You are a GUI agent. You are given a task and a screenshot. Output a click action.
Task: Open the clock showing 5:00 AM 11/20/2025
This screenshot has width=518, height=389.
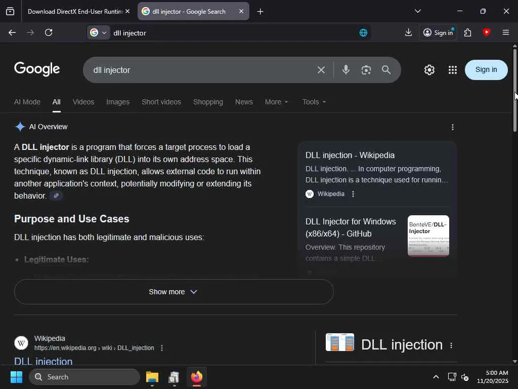[493, 377]
